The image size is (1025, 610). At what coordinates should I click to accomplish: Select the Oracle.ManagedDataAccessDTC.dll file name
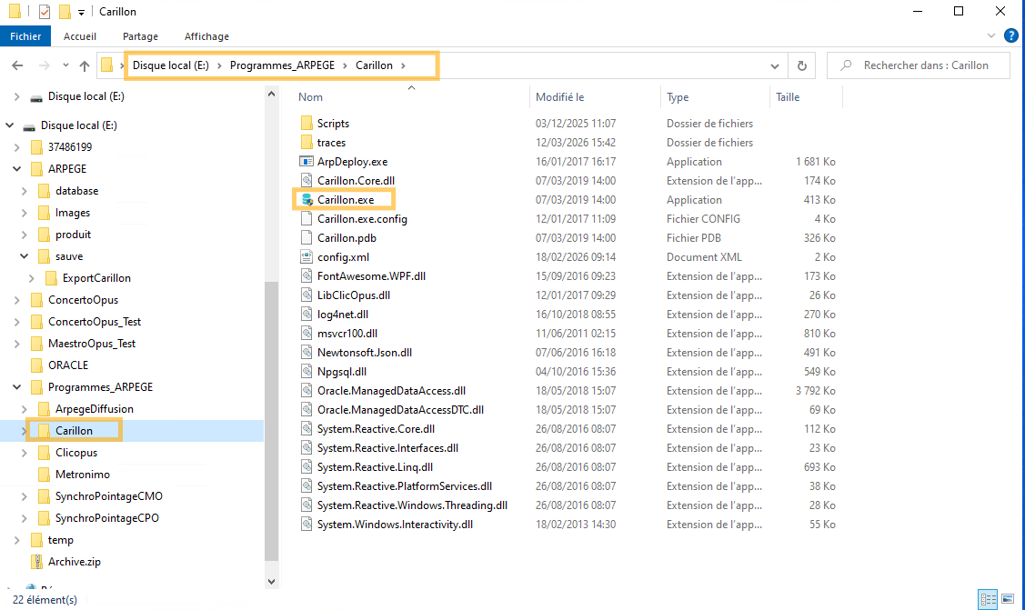(x=400, y=409)
